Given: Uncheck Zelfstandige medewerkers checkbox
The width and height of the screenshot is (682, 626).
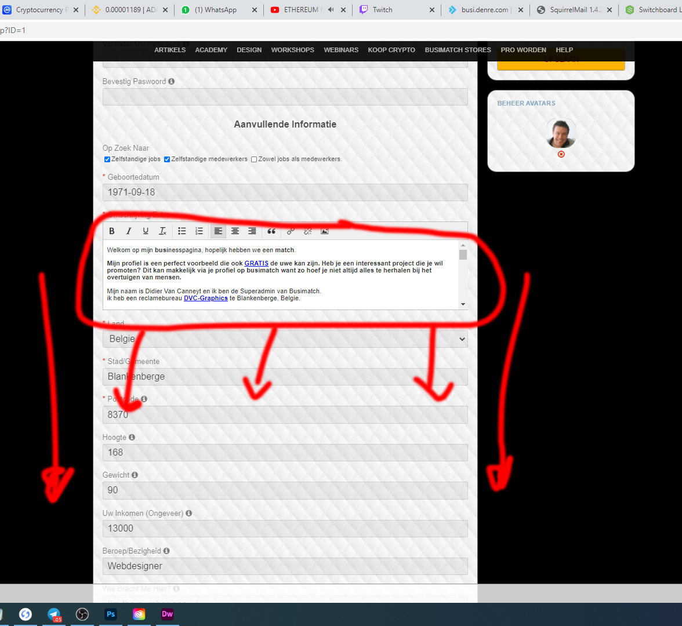Looking at the screenshot, I should point(167,159).
